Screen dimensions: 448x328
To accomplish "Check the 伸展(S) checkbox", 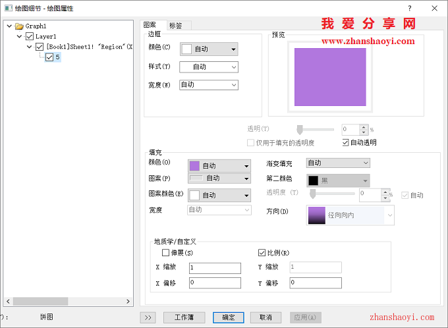I will (165, 252).
